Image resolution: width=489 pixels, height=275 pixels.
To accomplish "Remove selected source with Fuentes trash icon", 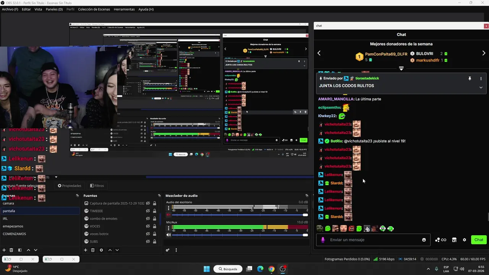I will pos(93,250).
